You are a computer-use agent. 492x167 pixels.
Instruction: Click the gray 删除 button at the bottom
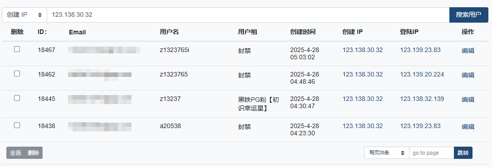pyautogui.click(x=33, y=153)
